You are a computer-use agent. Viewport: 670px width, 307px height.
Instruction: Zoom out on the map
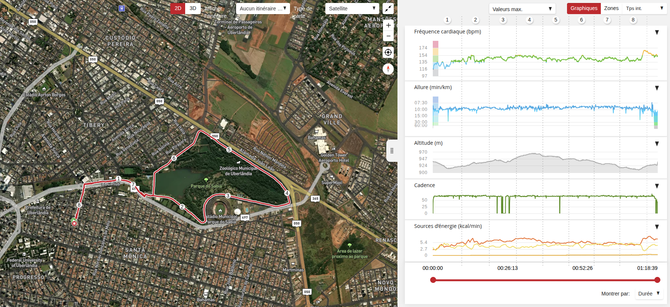(388, 36)
